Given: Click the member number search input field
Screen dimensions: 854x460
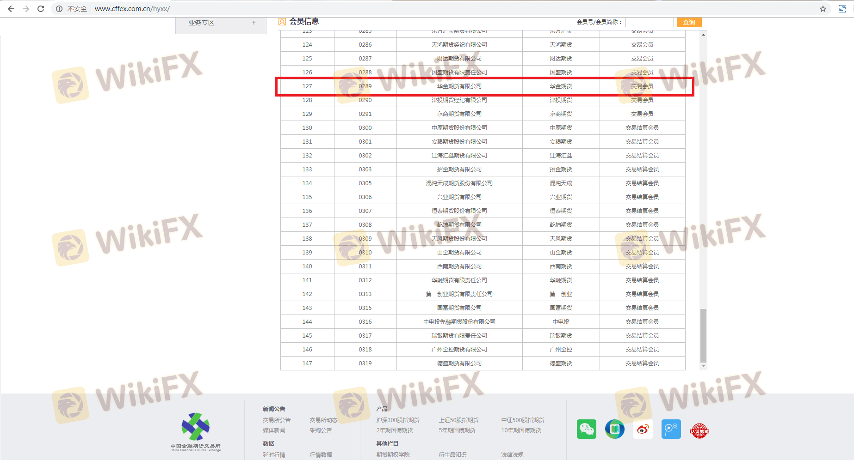Looking at the screenshot, I should click(649, 22).
